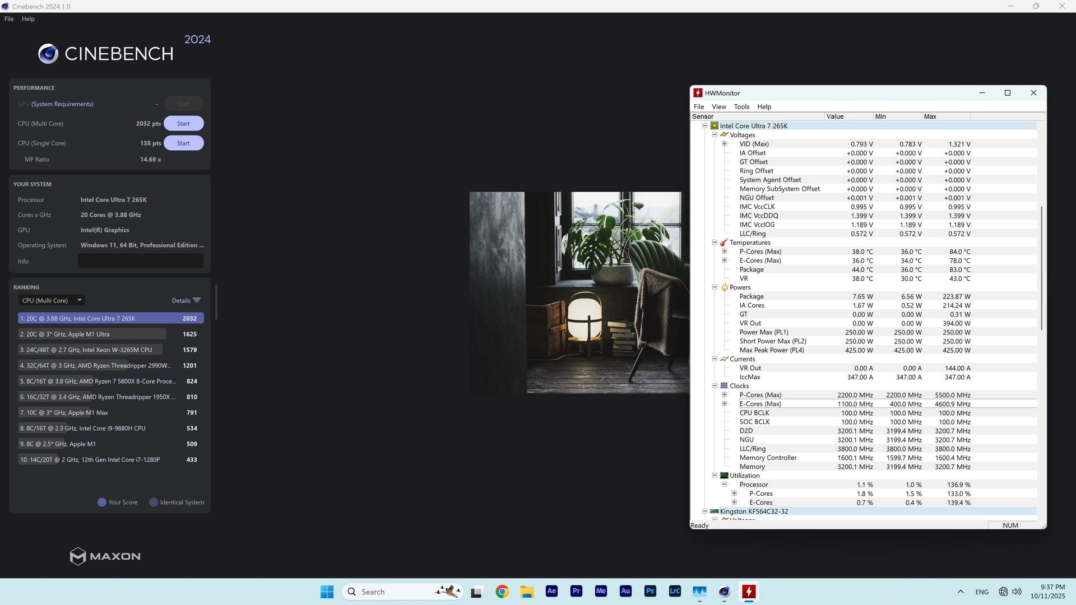
Task: Expand P-Cores (Max) temperature node
Action: [724, 252]
